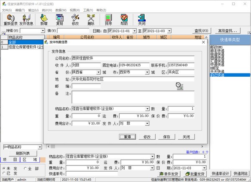This screenshot has width=251, height=182.
Task: Open 帮助 help from the toolbar icon
Action: (x=124, y=18)
